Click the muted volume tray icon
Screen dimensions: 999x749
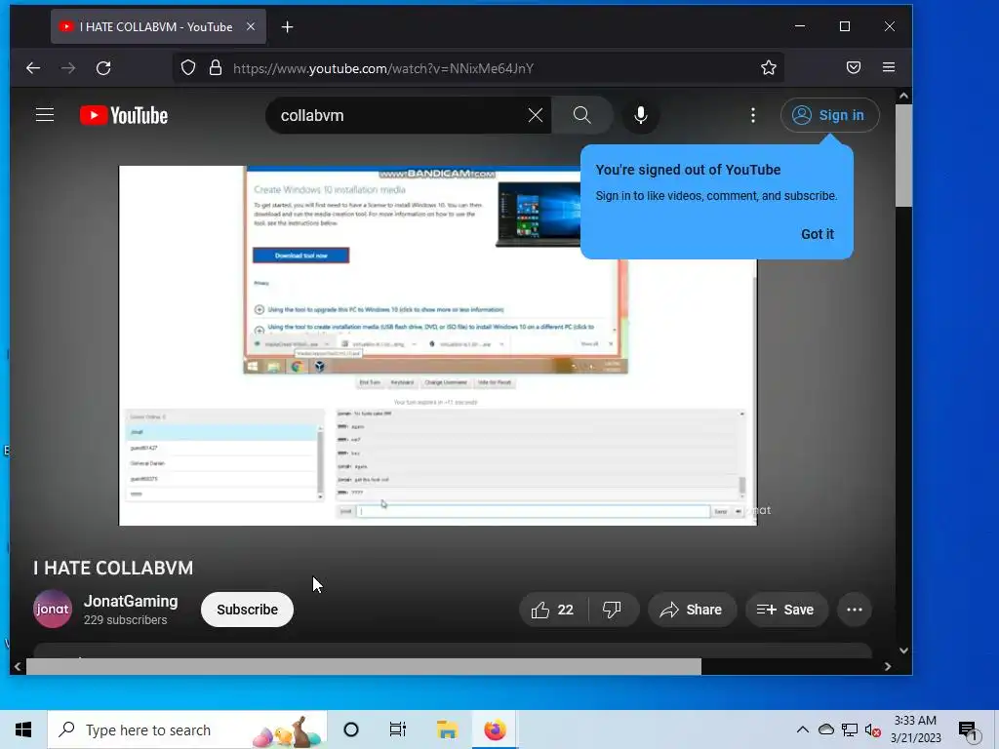click(x=873, y=729)
